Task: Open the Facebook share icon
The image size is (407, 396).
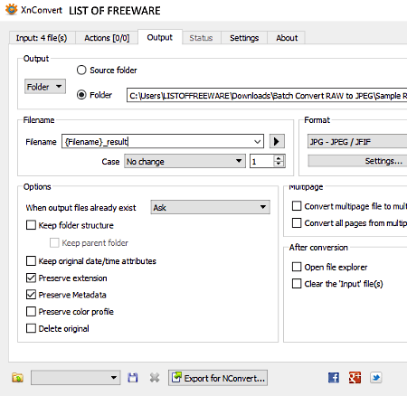Action: [x=334, y=378]
